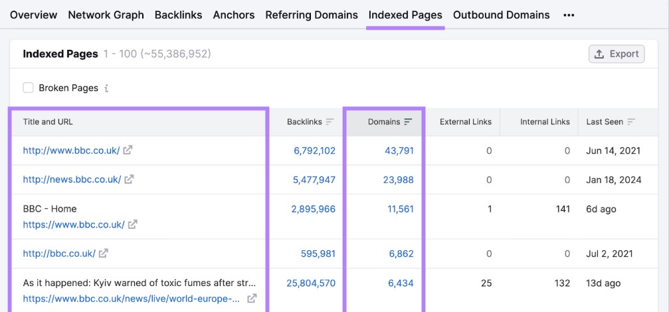Click backlinks count 595,981
The width and height of the screenshot is (669, 312).
(318, 254)
